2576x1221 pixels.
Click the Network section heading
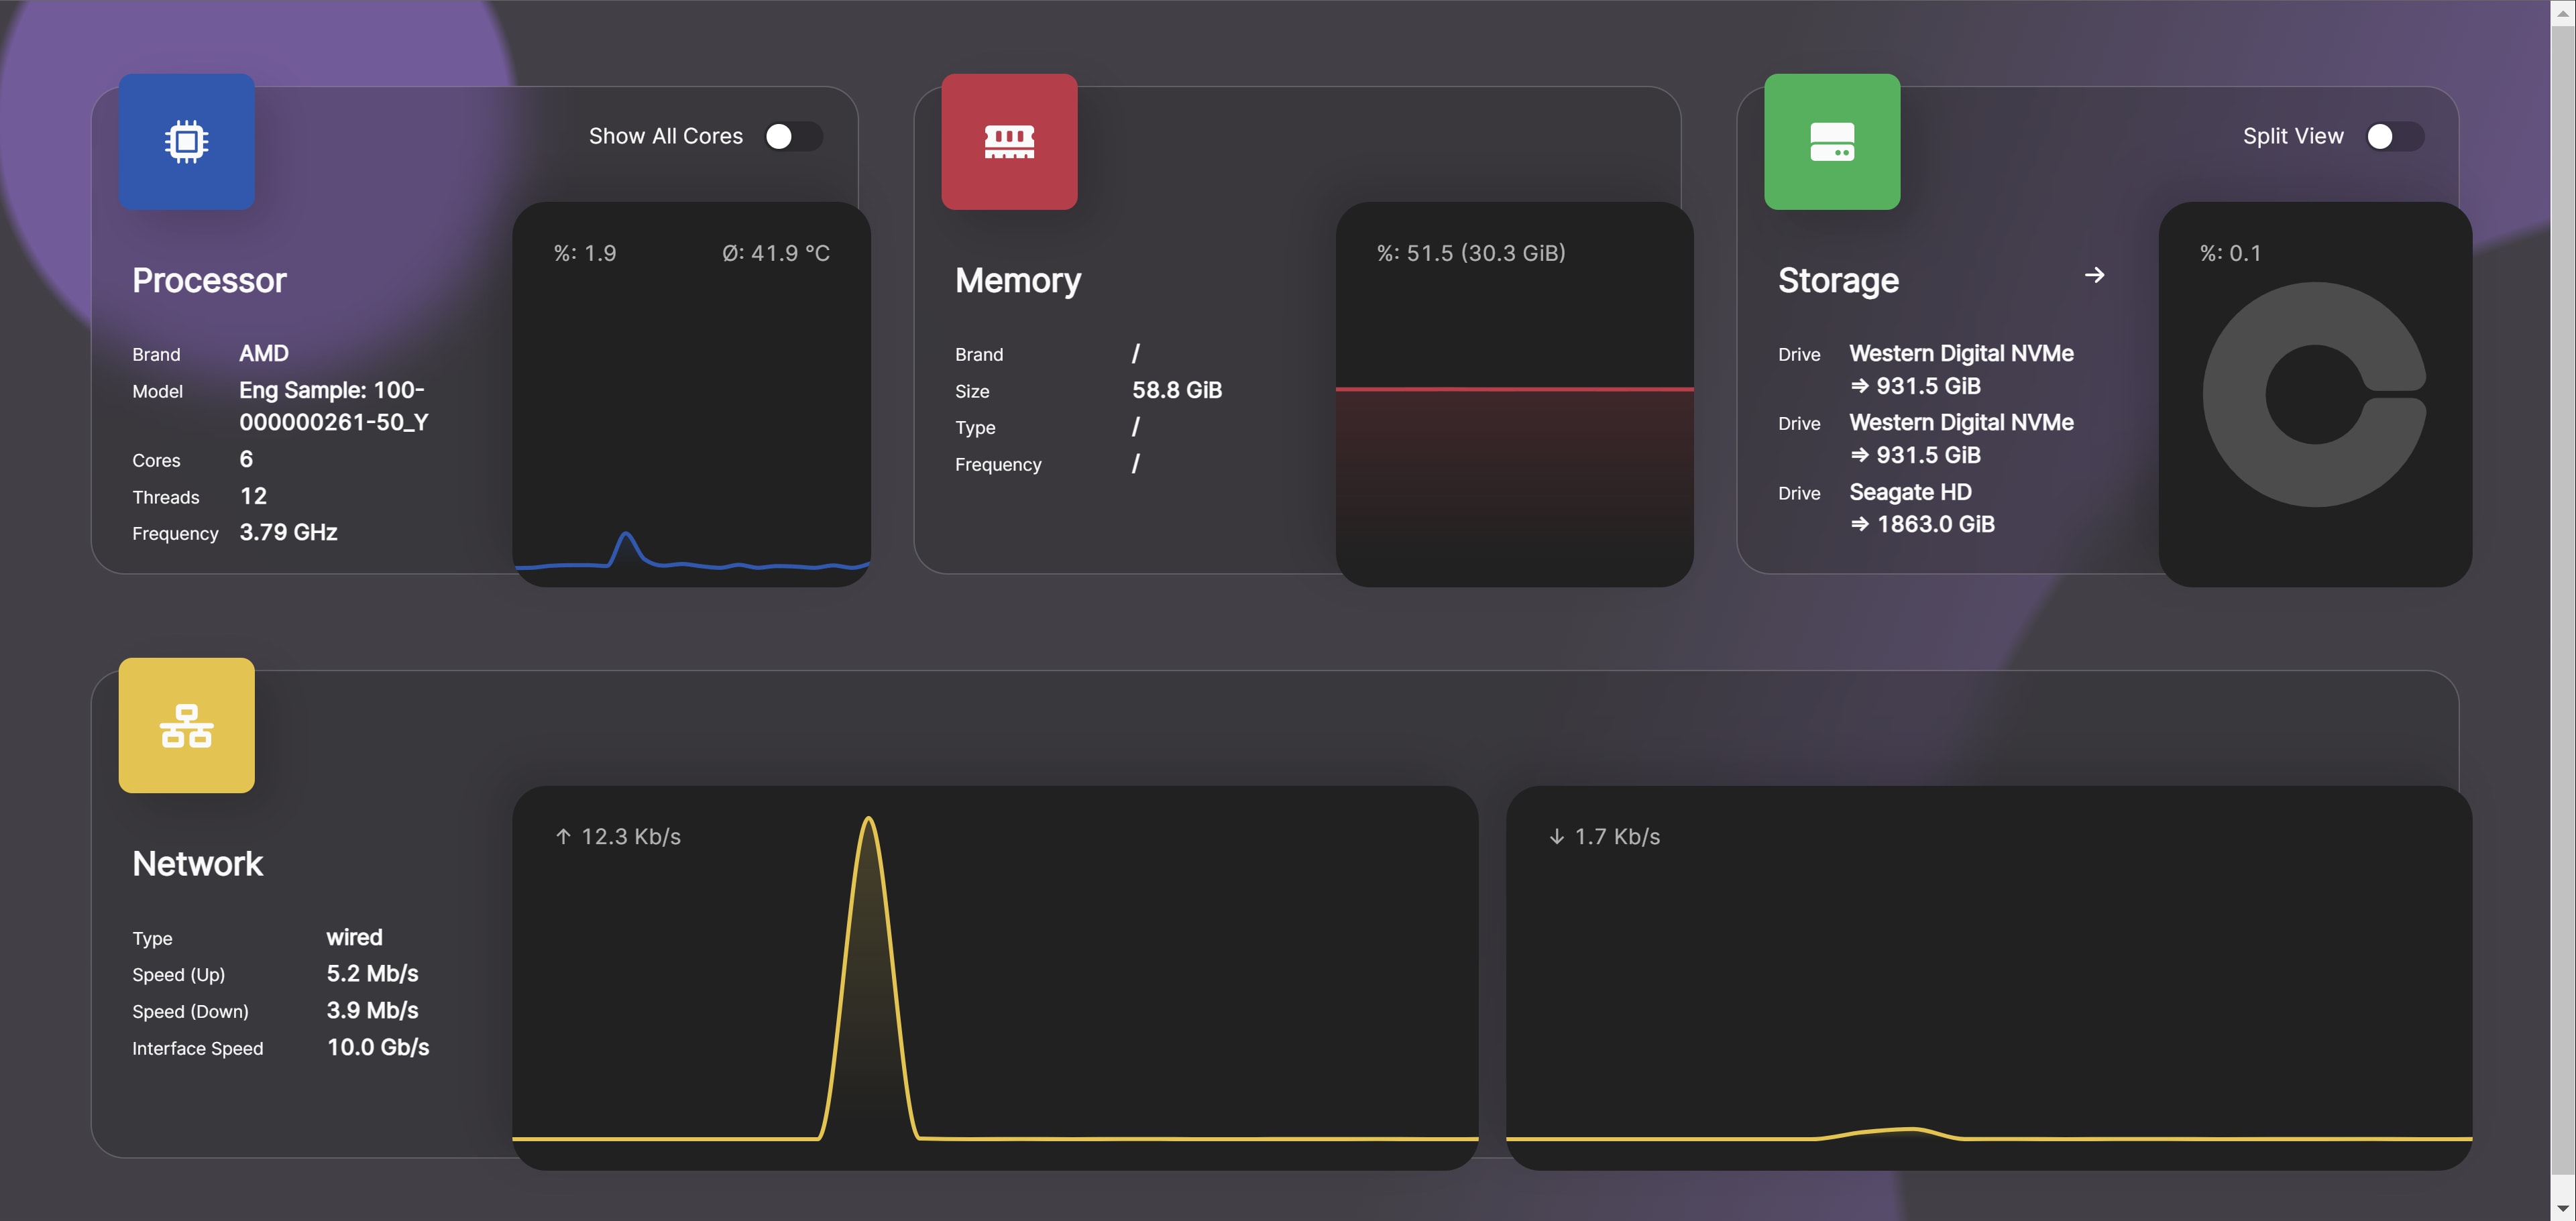click(197, 863)
